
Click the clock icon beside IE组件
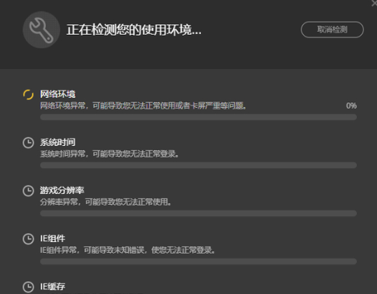tap(28, 239)
